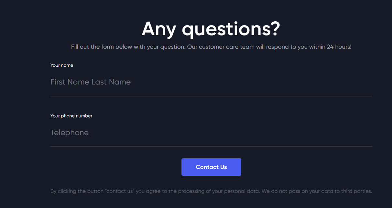Focus the Telephone input field
The height and width of the screenshot is (208, 392).
coord(211,133)
